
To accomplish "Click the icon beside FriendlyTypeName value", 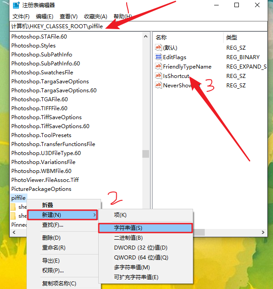I will (158, 67).
